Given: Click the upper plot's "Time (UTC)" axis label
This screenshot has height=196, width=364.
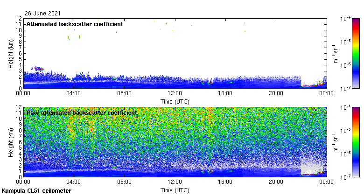Looking at the screenshot, I should click(175, 102).
